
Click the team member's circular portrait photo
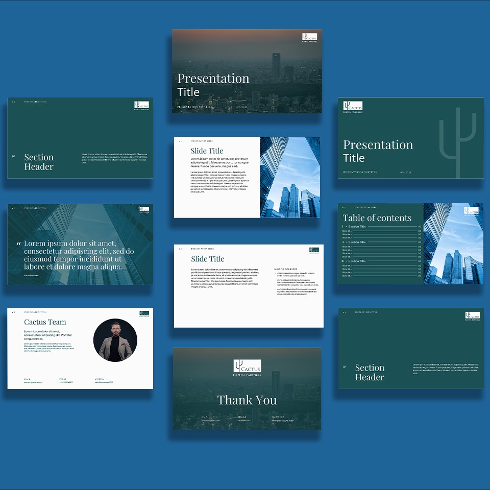pos(115,340)
